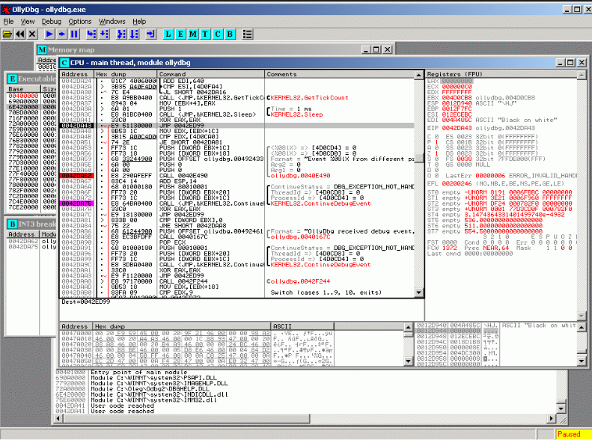The image size is (592, 440).
Task: Click the KERNEL32.Sleep comment
Action: 297,114
